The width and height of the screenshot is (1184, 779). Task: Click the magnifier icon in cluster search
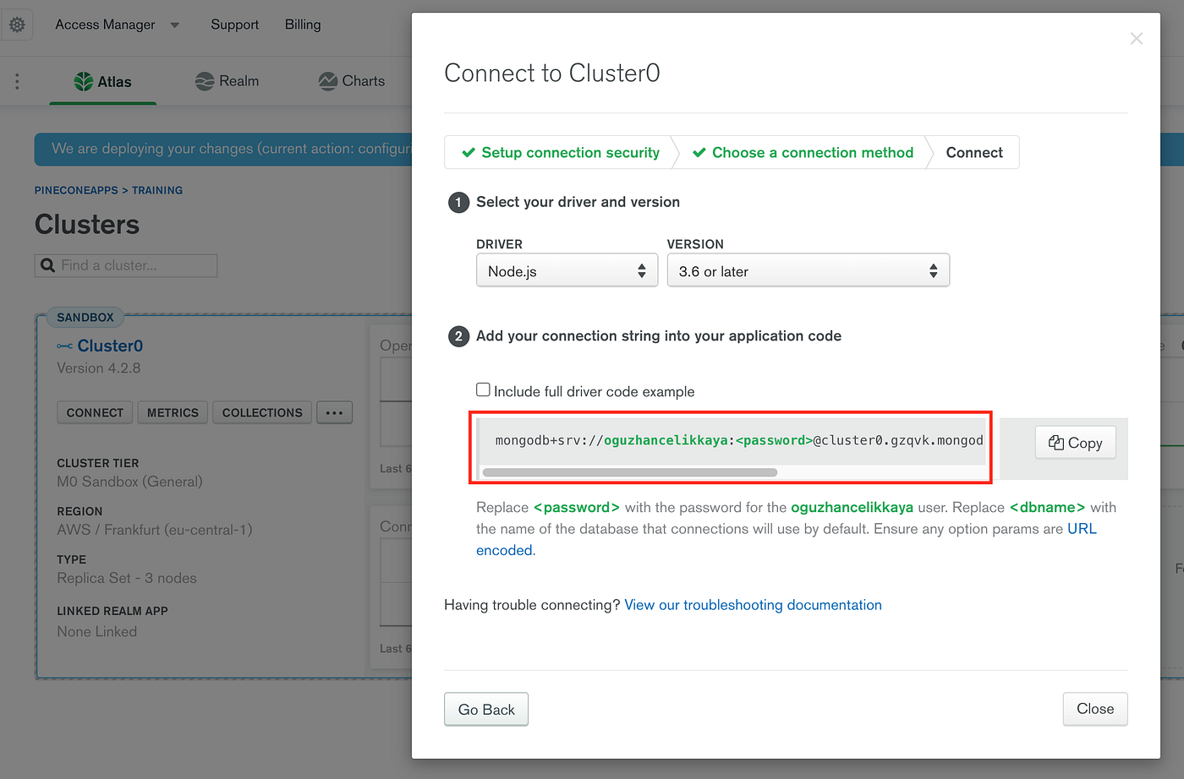[47, 265]
